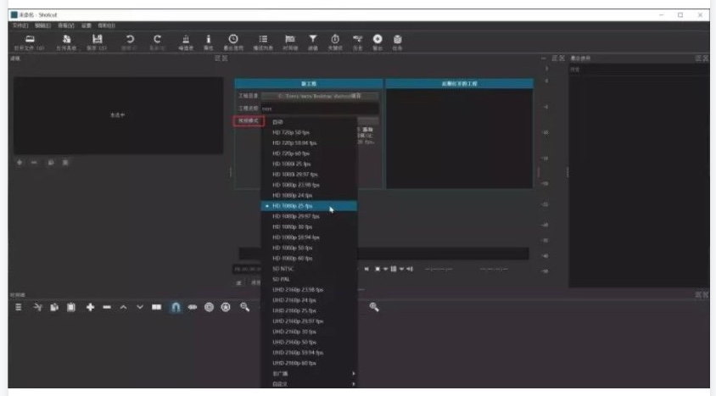Click the timeline zoom-in magnifier

coord(374,307)
